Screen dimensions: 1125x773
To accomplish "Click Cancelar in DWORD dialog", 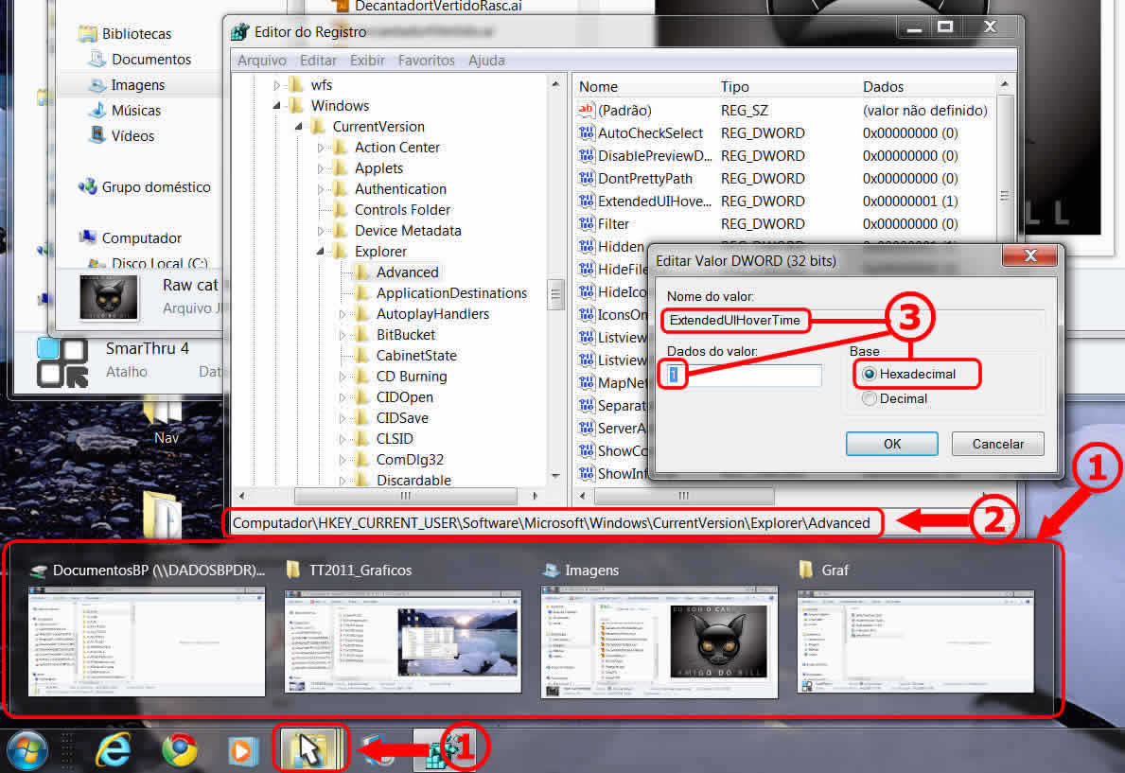I will (x=997, y=444).
